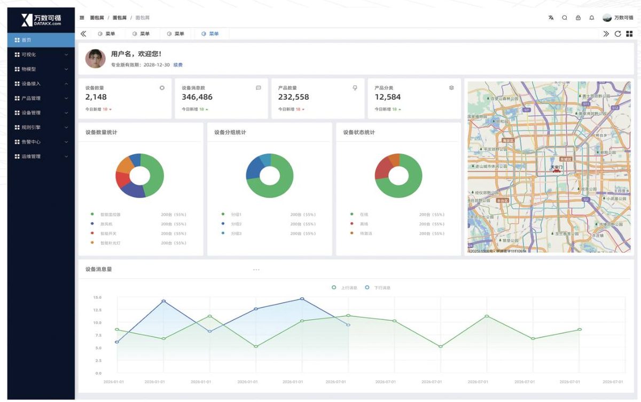The width and height of the screenshot is (641, 402).
Task: Expand the 设备管理 sidebar chevron
Action: coord(66,113)
